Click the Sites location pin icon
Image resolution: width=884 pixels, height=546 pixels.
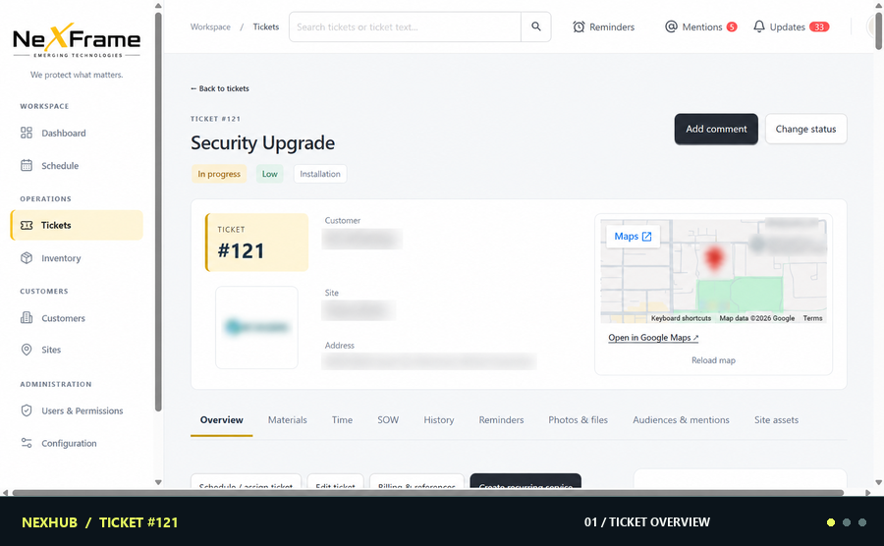(27, 350)
